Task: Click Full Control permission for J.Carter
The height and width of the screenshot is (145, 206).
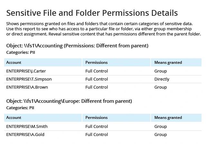Action: tap(97, 71)
